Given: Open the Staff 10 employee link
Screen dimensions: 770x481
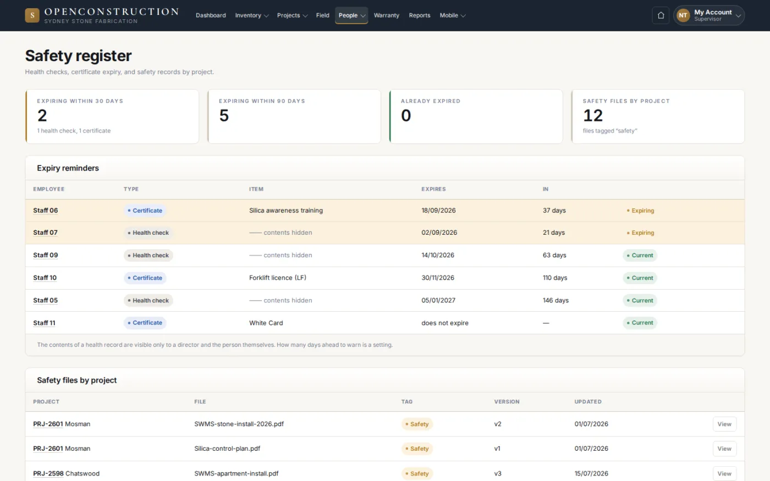Looking at the screenshot, I should [x=45, y=278].
